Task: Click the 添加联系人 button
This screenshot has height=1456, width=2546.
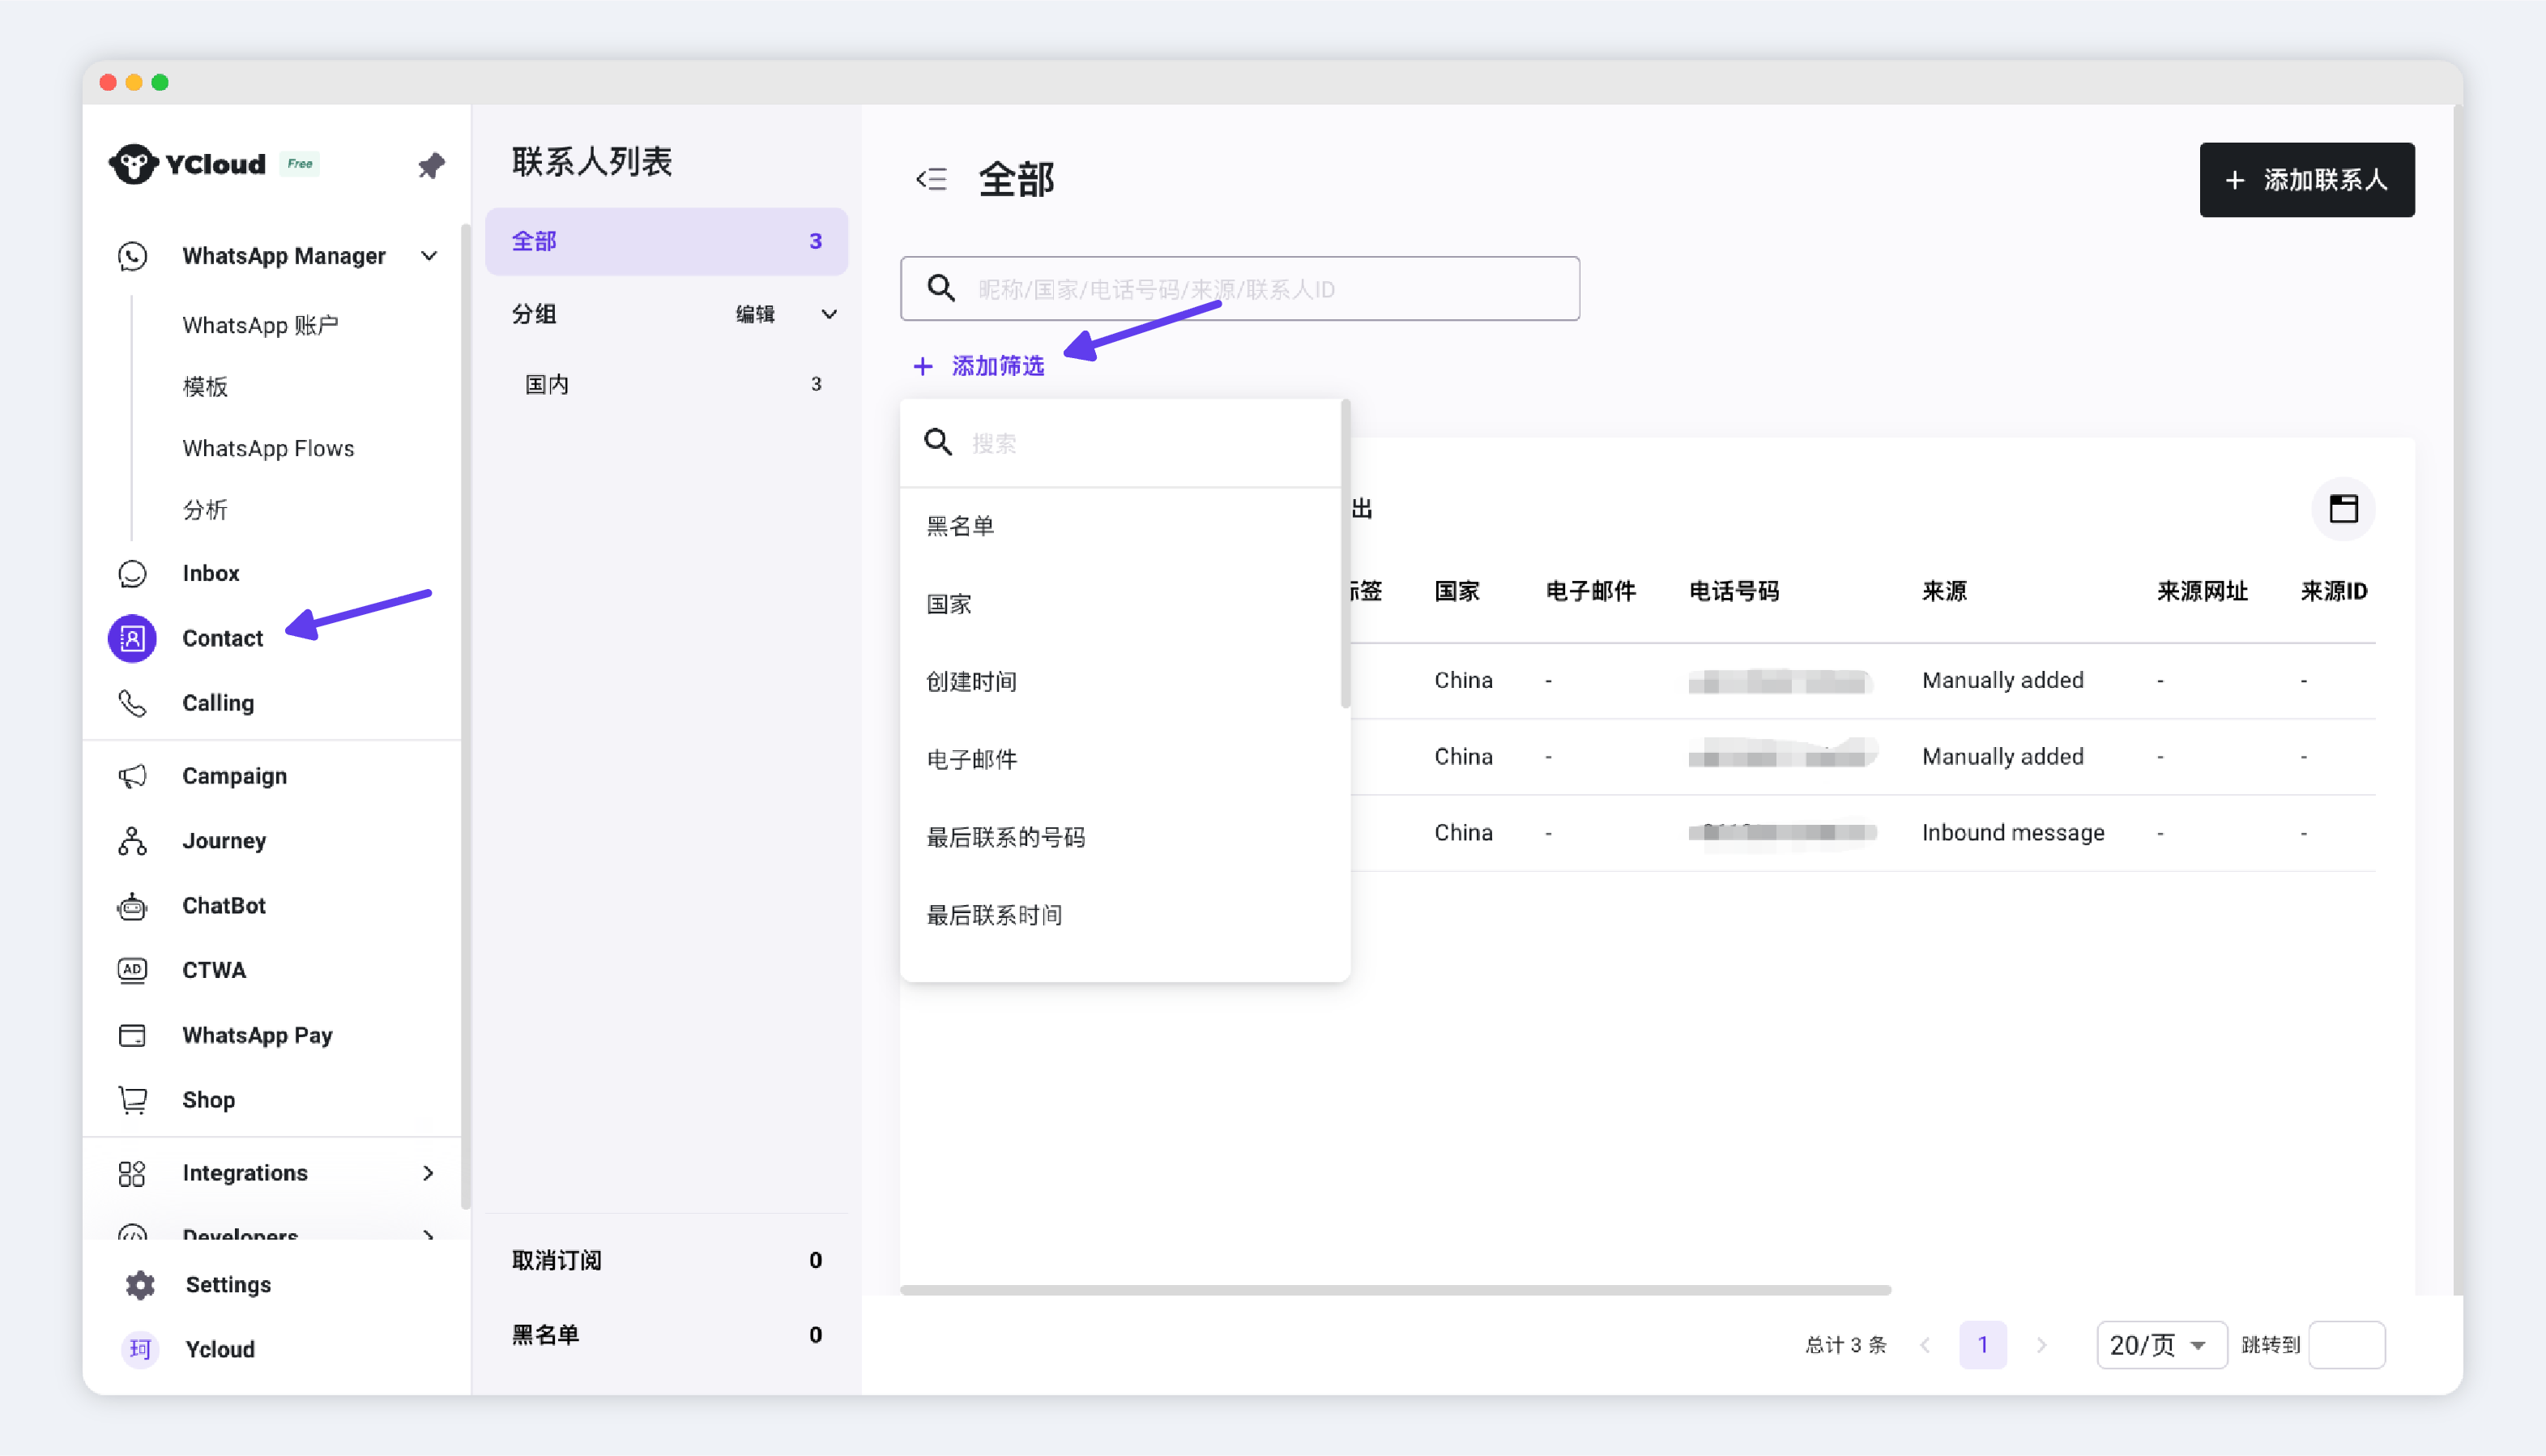Action: pyautogui.click(x=2306, y=180)
